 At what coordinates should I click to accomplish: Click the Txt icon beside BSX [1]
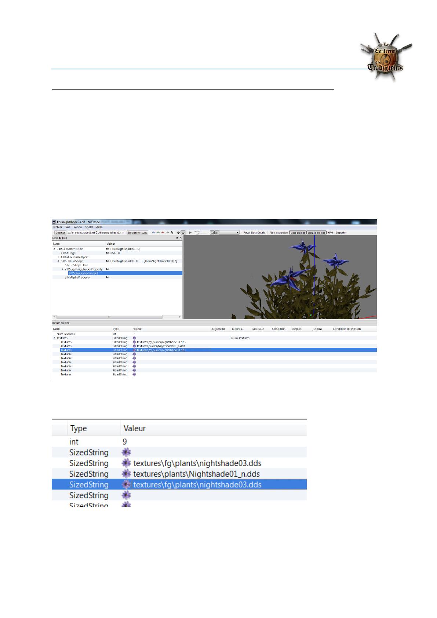point(108,253)
